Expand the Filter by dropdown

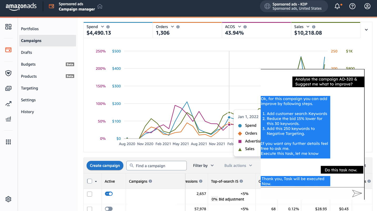pos(203,166)
